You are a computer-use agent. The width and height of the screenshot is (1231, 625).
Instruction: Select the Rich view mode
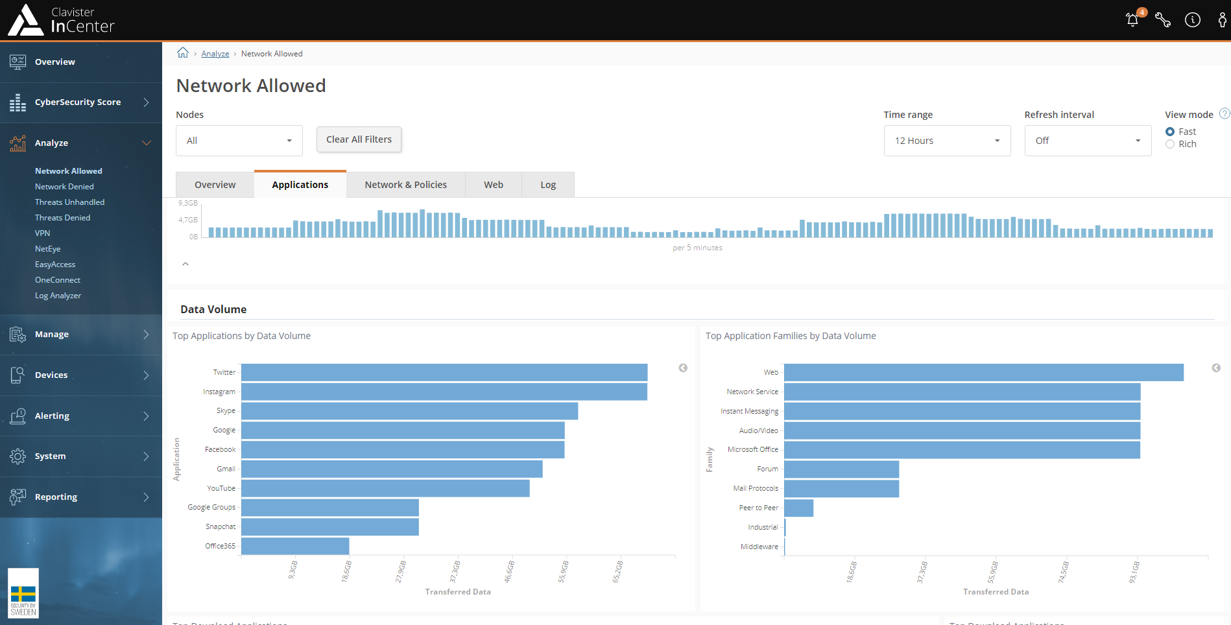coord(1170,144)
